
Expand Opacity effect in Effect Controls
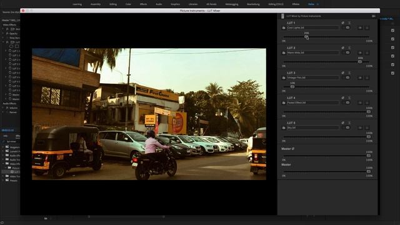3,33
